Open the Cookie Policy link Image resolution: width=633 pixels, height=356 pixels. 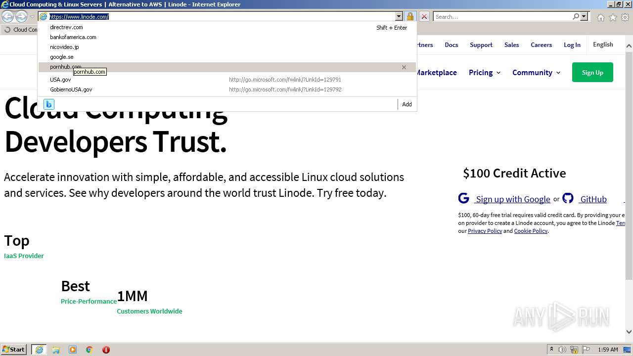pos(531,231)
